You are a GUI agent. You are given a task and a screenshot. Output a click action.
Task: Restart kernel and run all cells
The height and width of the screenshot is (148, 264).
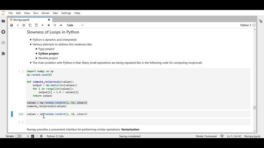pyautogui.click(x=61, y=25)
